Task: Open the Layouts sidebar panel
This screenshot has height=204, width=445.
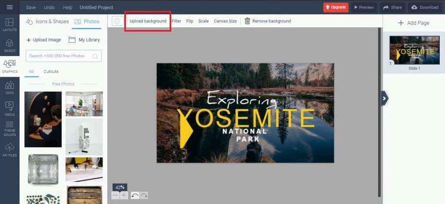Action: click(x=10, y=24)
